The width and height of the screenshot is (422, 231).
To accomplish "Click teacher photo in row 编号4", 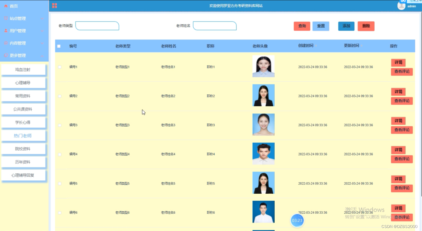I will pos(263,154).
